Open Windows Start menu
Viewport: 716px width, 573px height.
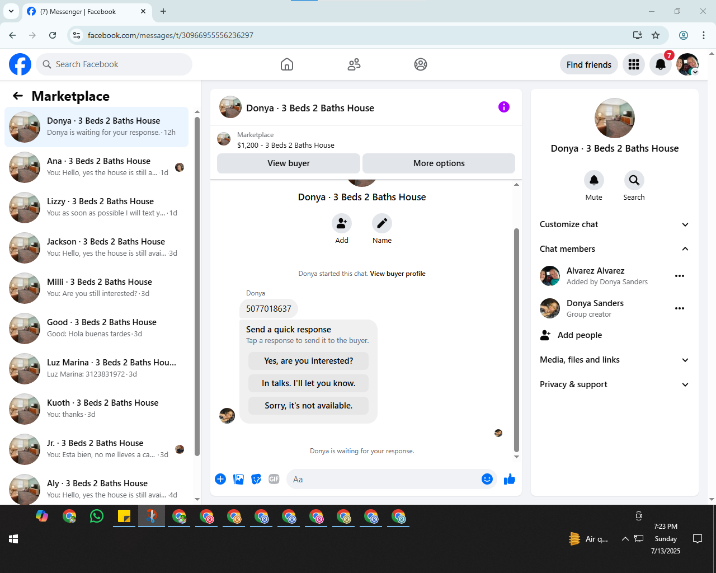(13, 539)
